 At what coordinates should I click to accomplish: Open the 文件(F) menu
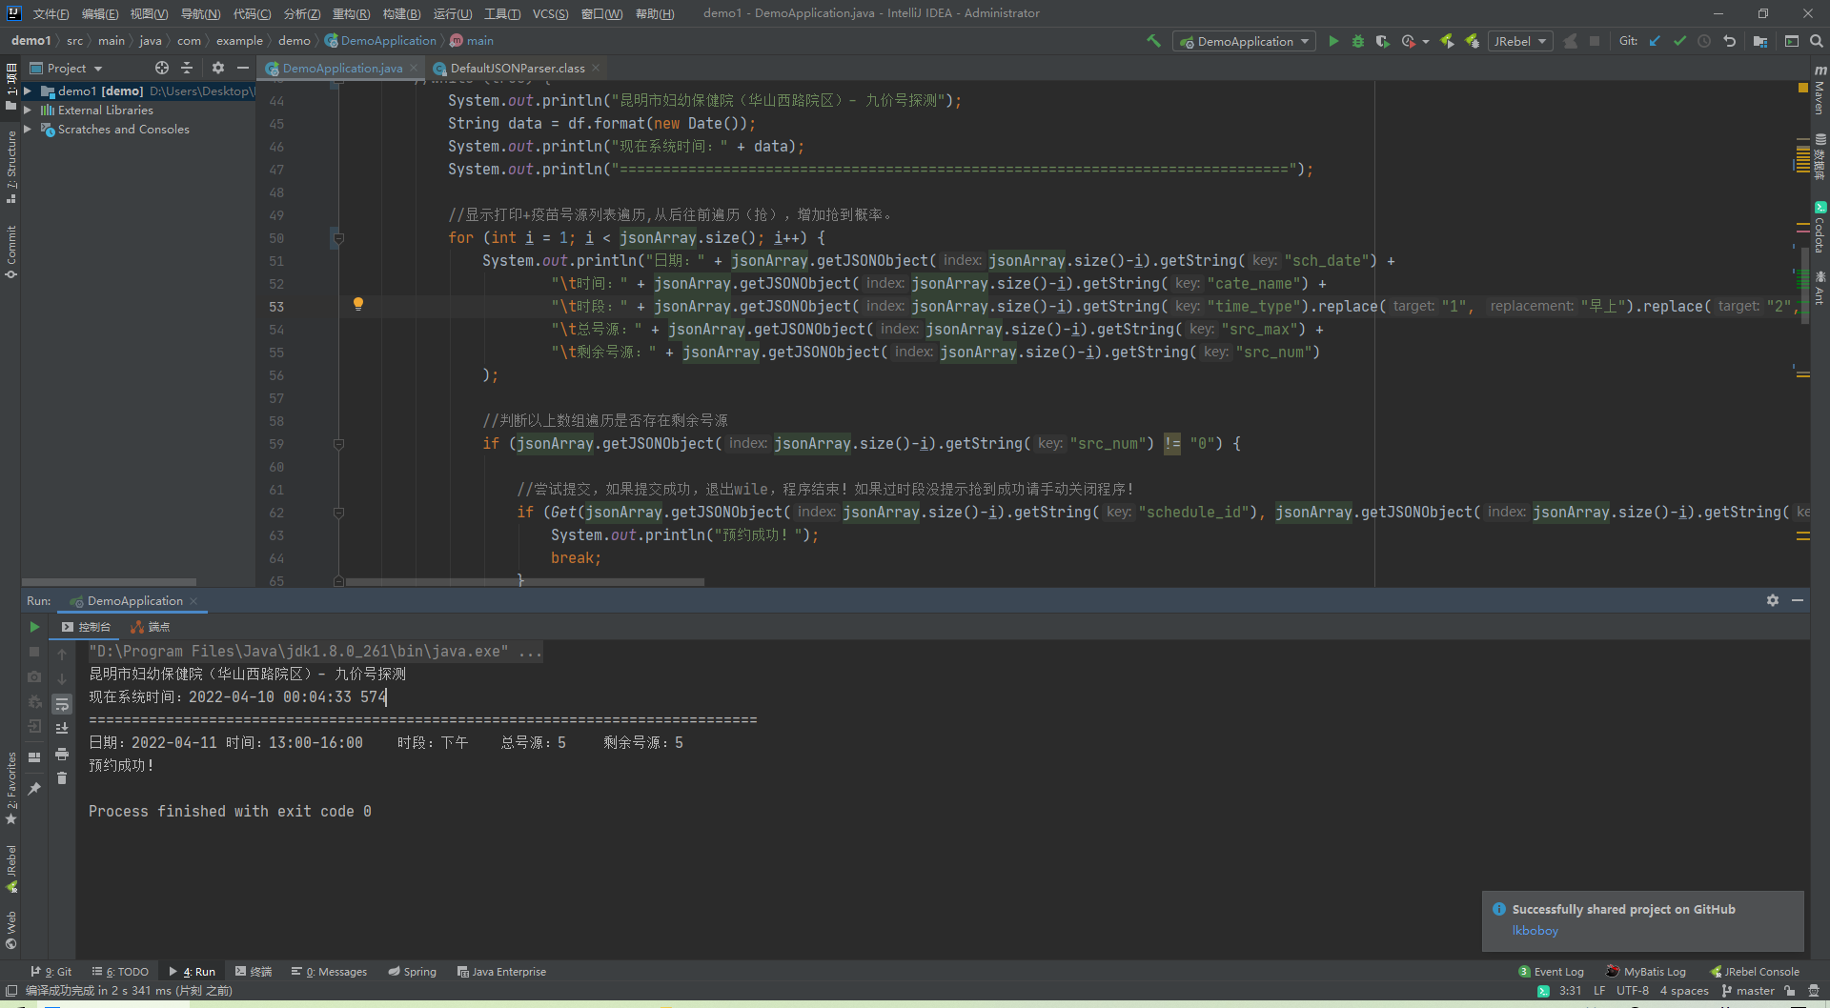click(51, 13)
